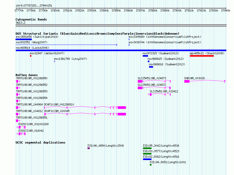The width and height of the screenshot is (234, 175).
Task: Select last exon block of DCAF10|NM_024345
Action: pyautogui.click(x=122, y=114)
